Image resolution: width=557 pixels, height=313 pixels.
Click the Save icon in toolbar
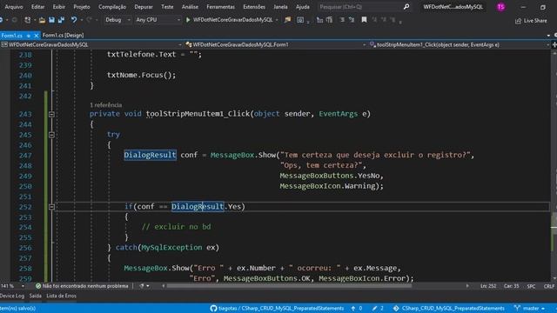coord(51,20)
